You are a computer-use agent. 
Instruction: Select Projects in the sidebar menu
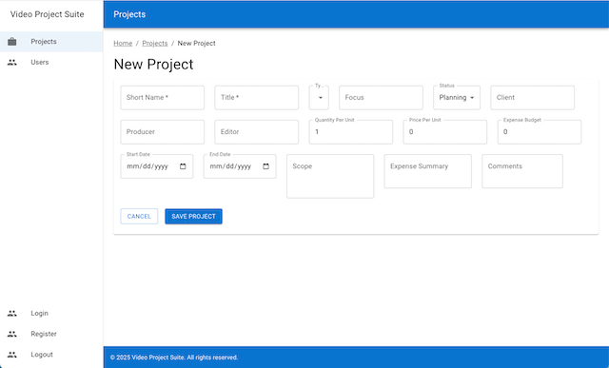pos(51,42)
